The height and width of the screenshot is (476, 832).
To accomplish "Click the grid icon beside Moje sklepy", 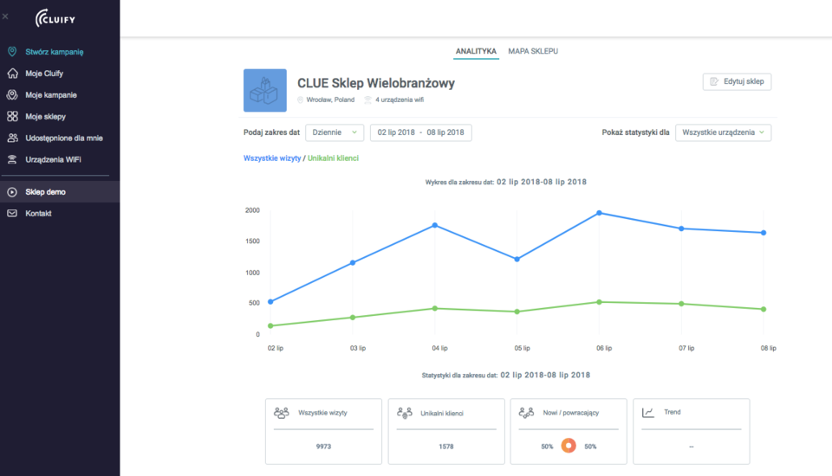I will (x=12, y=116).
